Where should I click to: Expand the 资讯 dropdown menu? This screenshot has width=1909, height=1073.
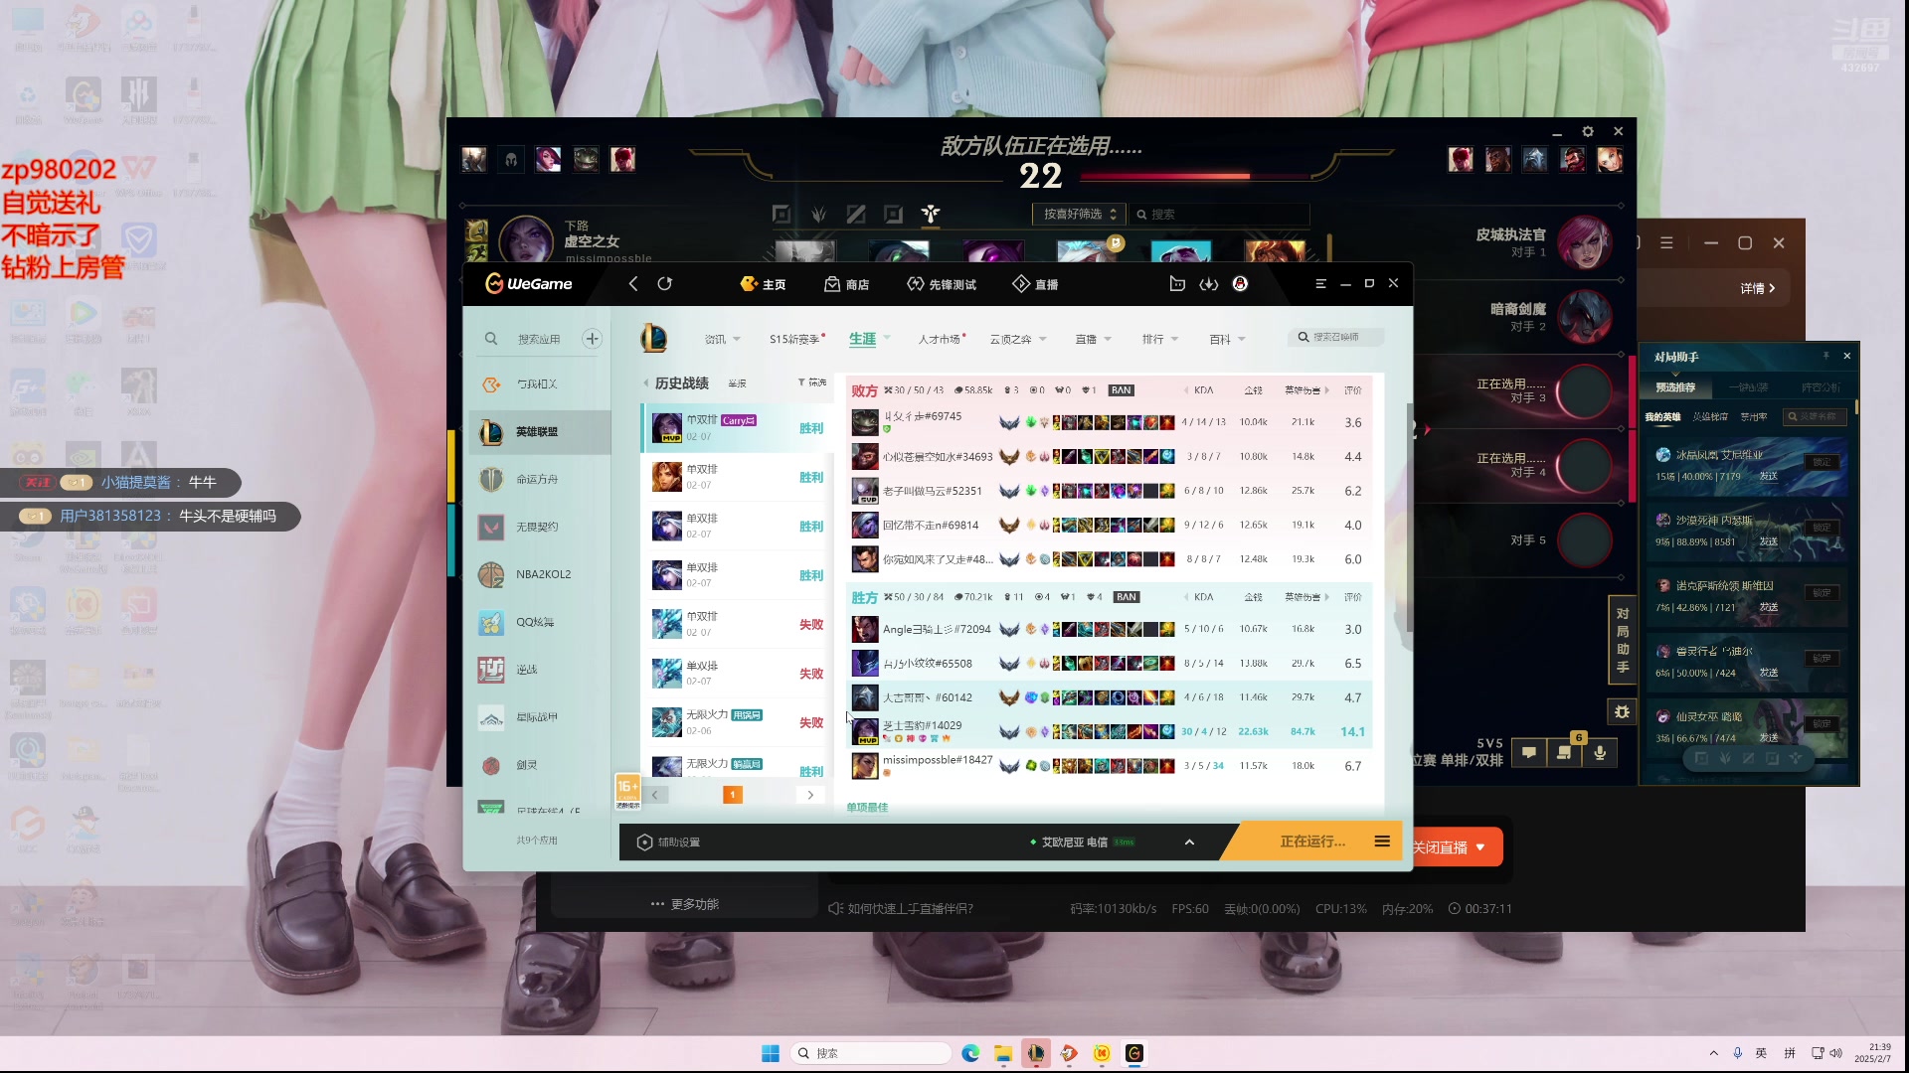pyautogui.click(x=723, y=340)
